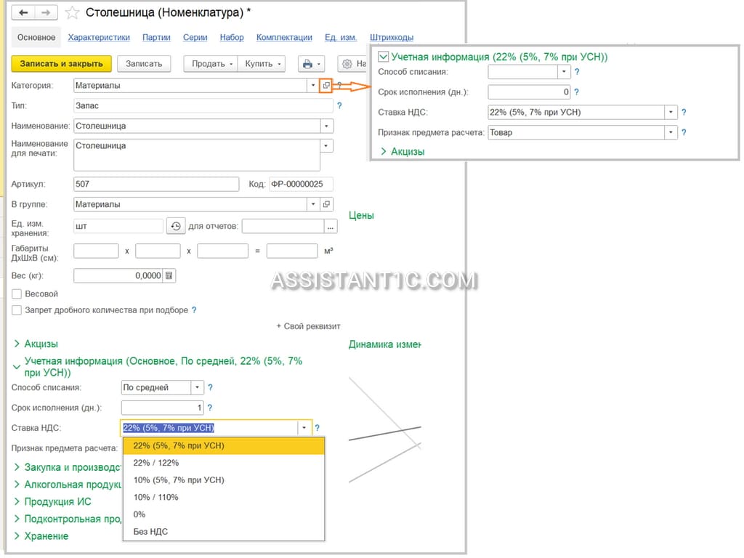This screenshot has width=744, height=558.
Task: Expand the Хранение section
Action: [41, 536]
